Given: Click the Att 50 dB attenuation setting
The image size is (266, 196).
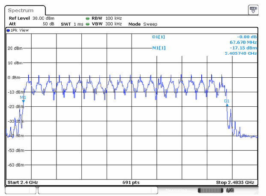Looking at the screenshot, I should pyautogui.click(x=32, y=24).
